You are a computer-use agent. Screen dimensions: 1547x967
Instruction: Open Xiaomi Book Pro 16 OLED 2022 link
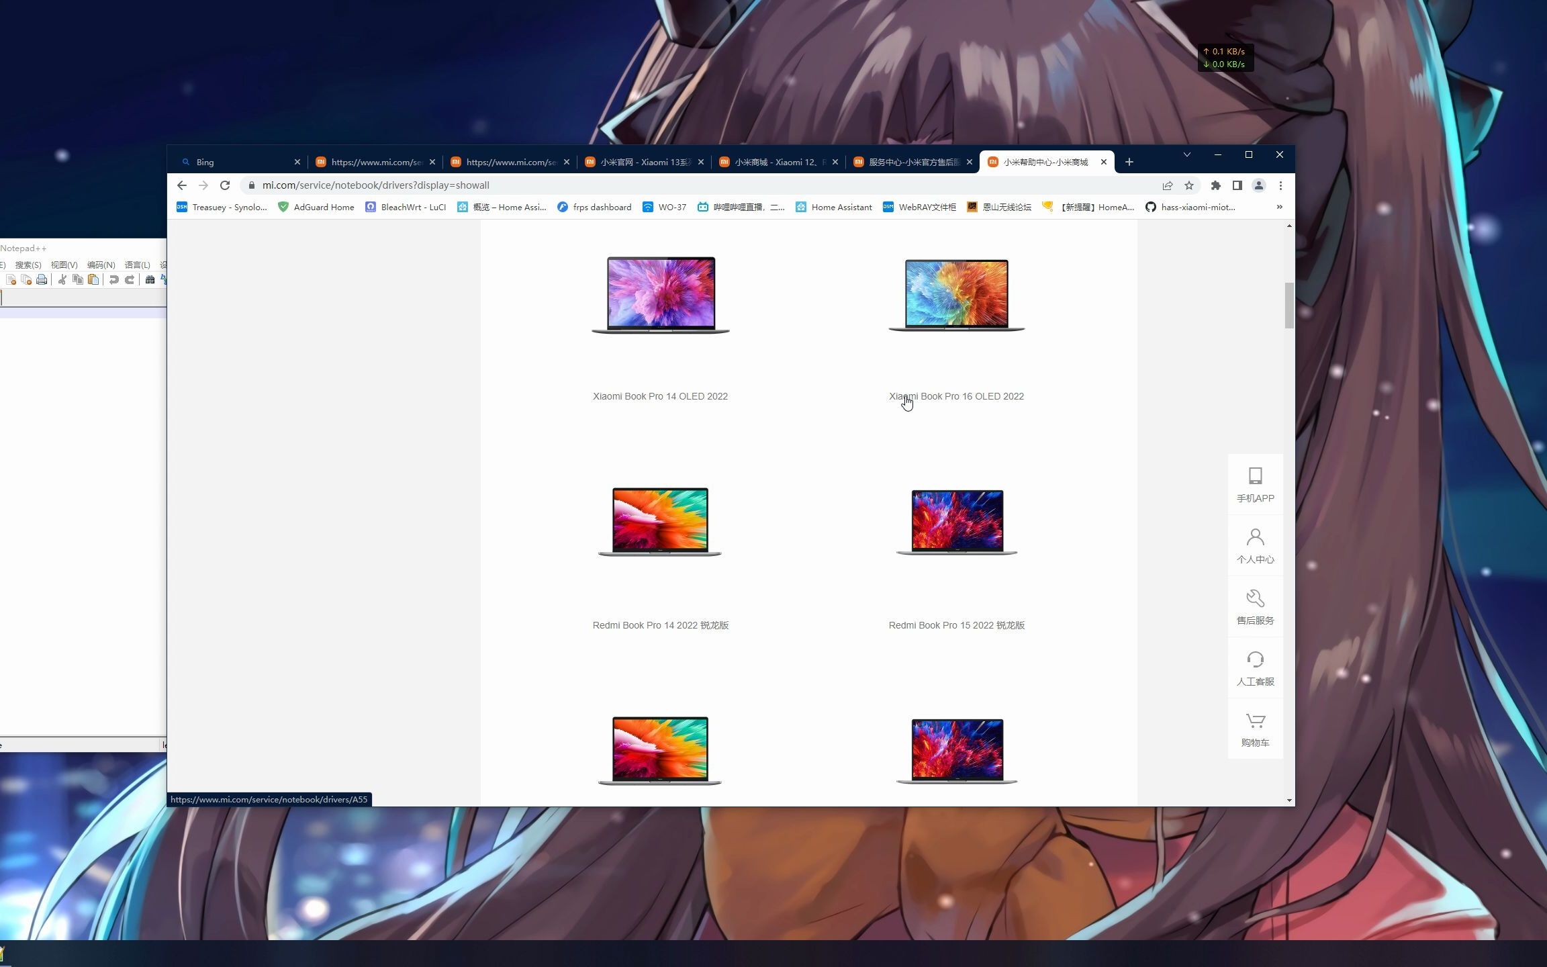click(957, 396)
